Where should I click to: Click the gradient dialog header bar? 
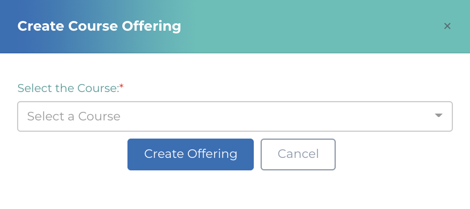(235, 27)
